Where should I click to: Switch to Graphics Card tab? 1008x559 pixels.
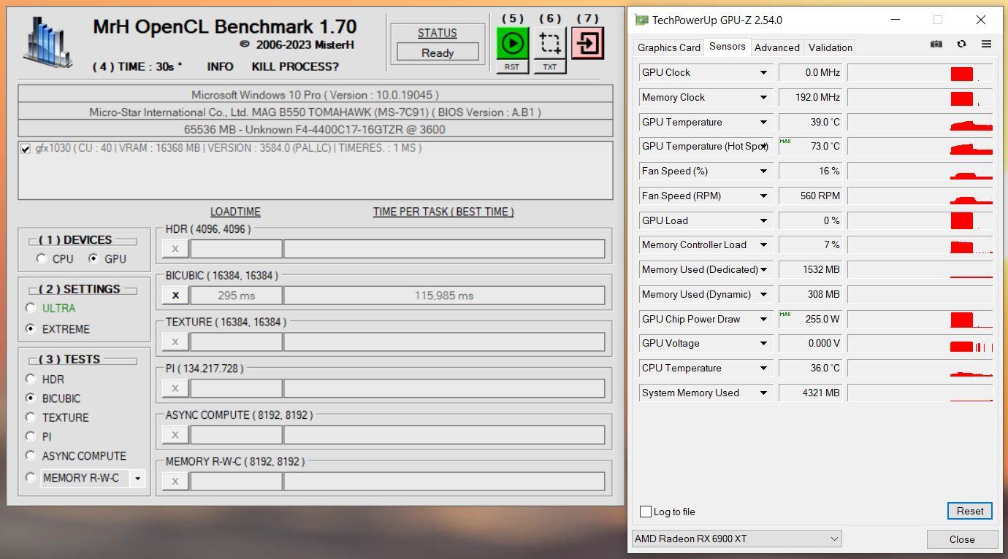pyautogui.click(x=668, y=47)
